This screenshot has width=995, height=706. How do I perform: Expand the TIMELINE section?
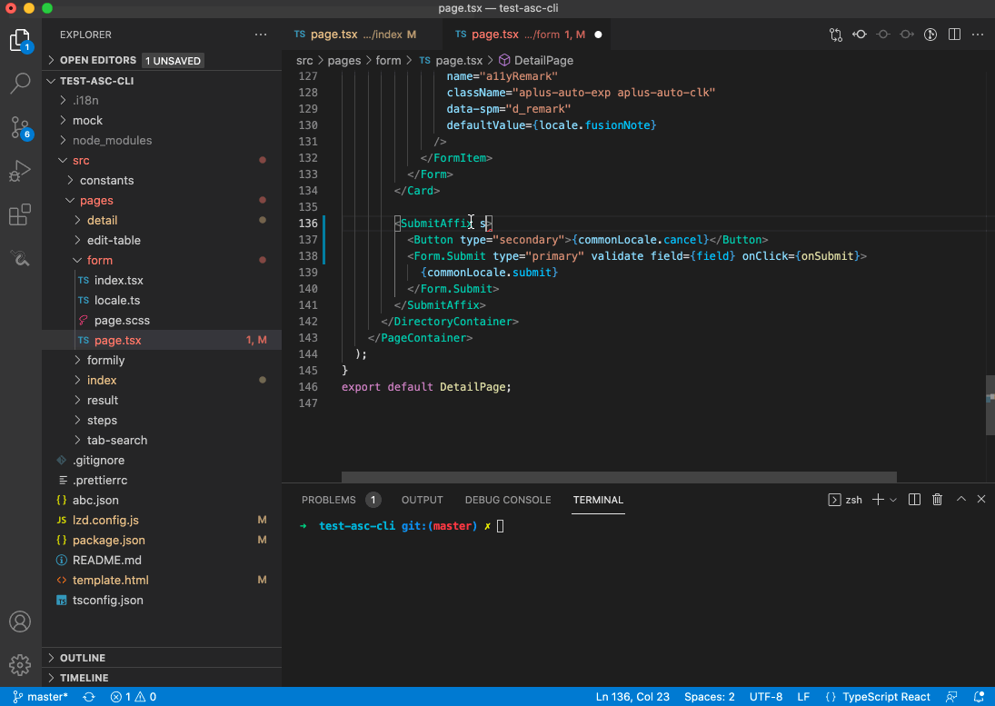(84, 678)
